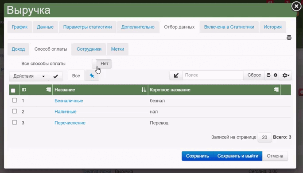Open Включена в Статистики tab
The image size is (303, 173).
point(229,27)
